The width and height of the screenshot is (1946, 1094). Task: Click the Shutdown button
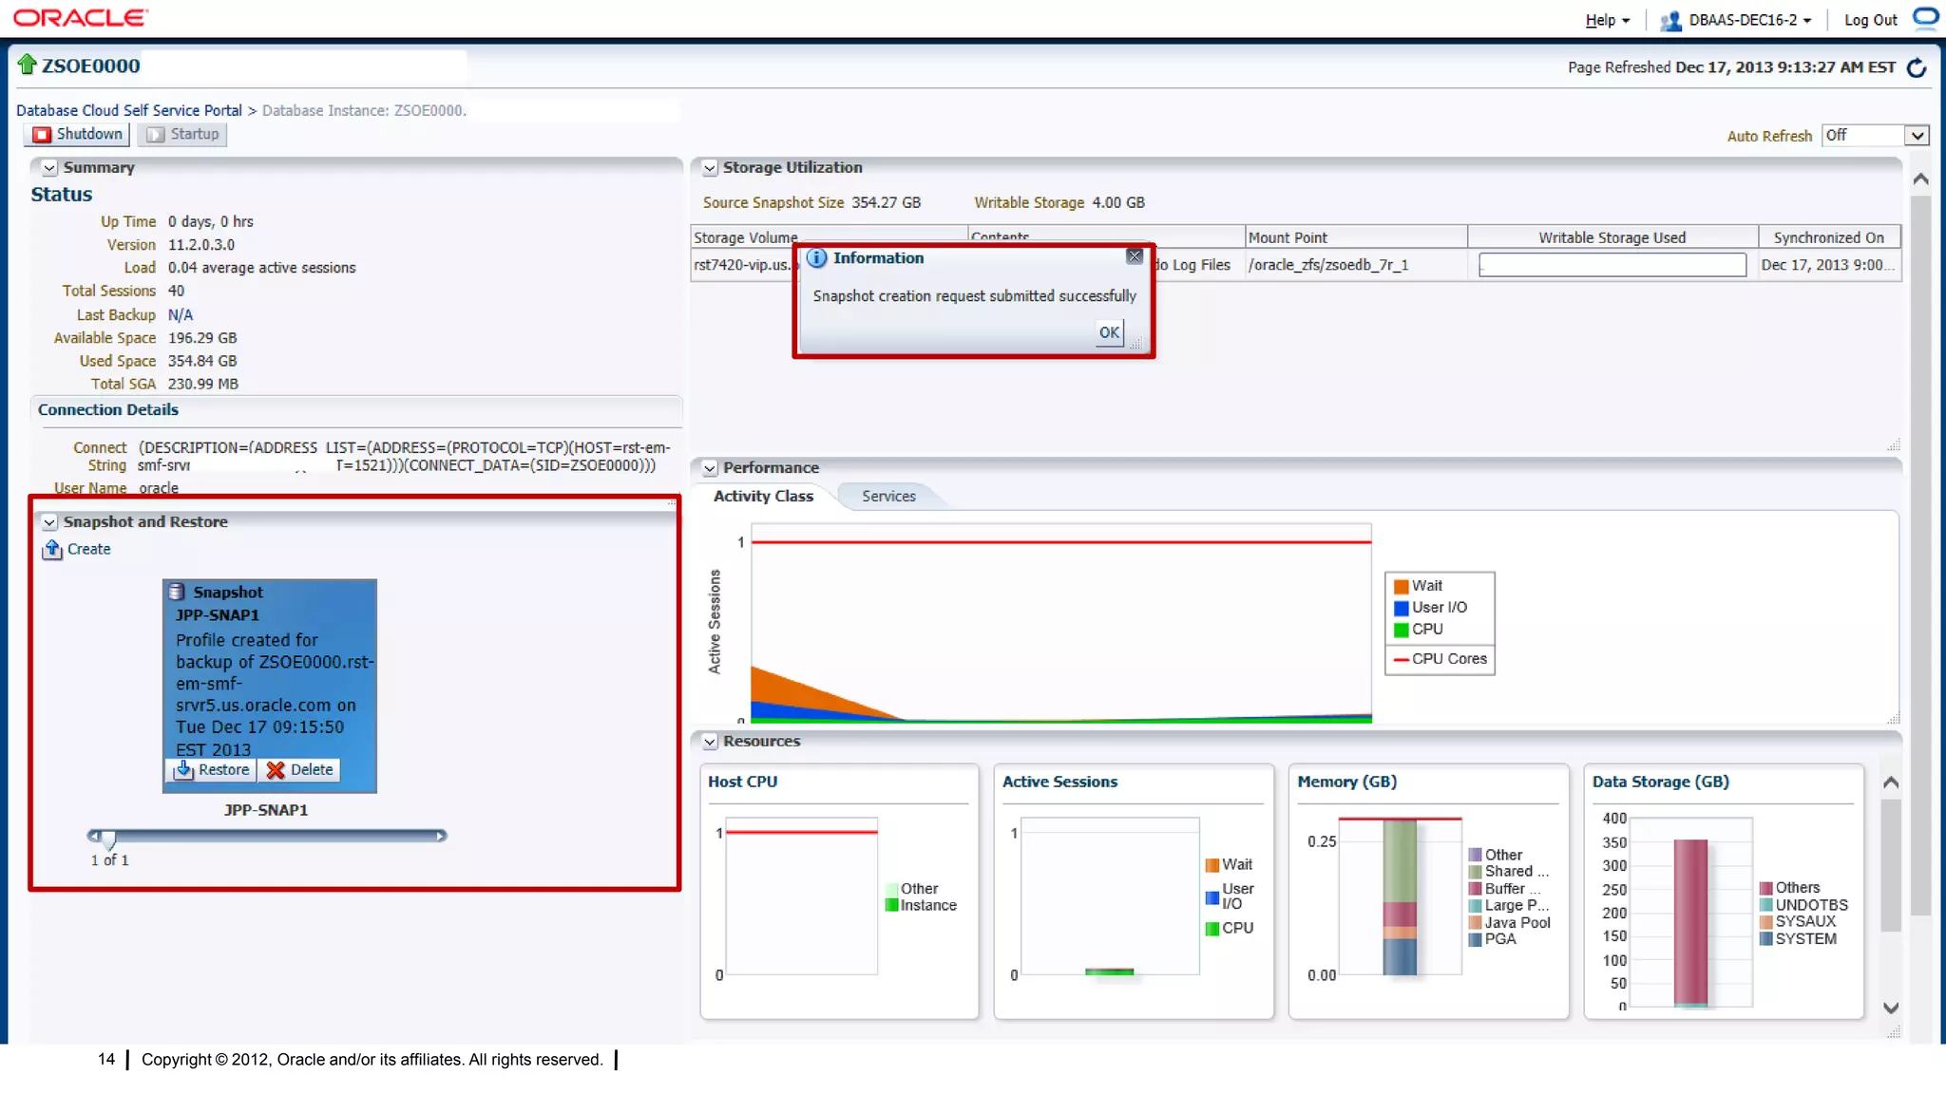(77, 134)
